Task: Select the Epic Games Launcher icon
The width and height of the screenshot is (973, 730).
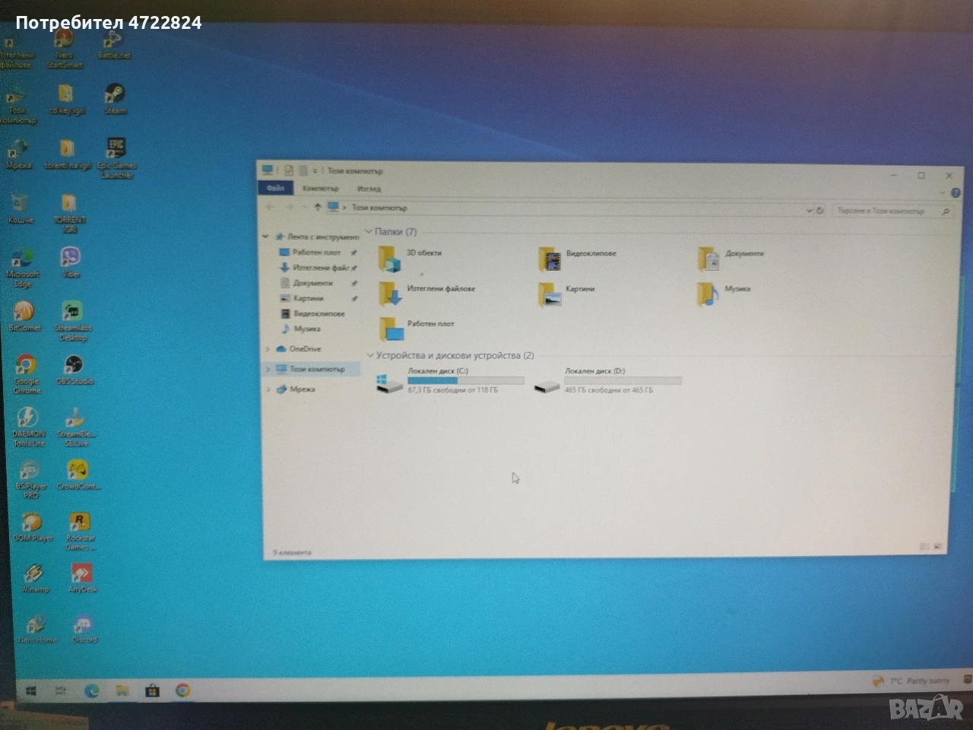Action: (116, 158)
